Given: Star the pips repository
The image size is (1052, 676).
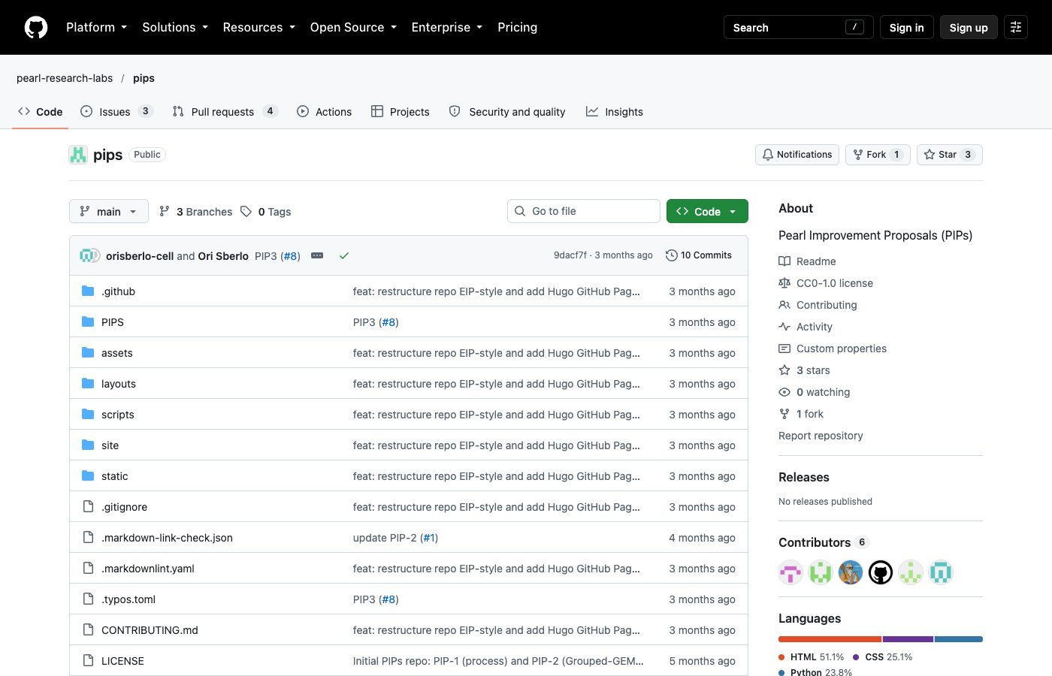Looking at the screenshot, I should pos(950,155).
